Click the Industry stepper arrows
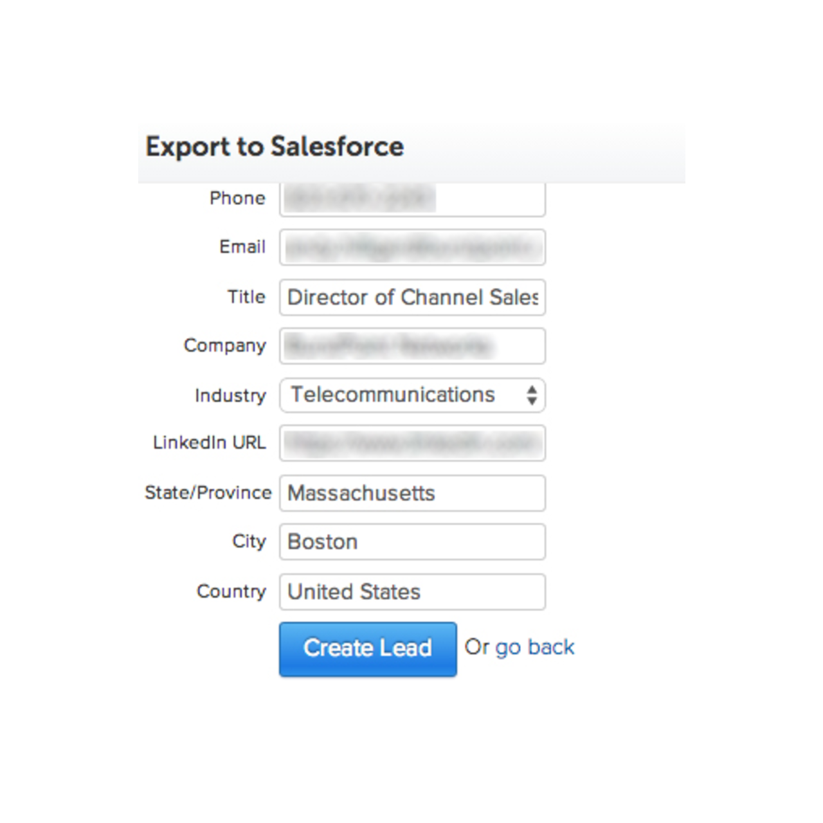The image size is (823, 823). 531,395
